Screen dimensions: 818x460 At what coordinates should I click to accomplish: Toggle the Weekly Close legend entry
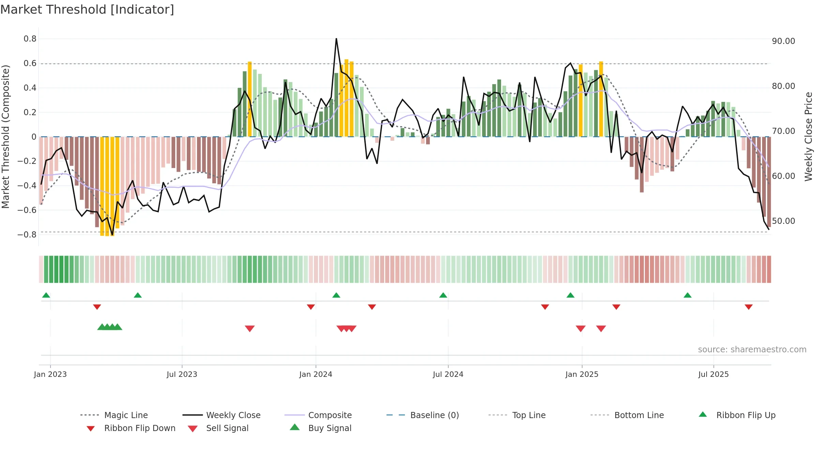coord(222,415)
